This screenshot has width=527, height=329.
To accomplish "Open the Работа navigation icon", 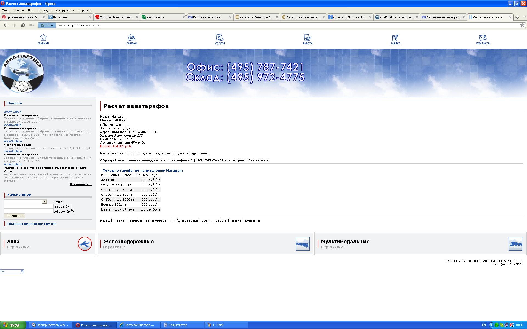I will pyautogui.click(x=307, y=38).
